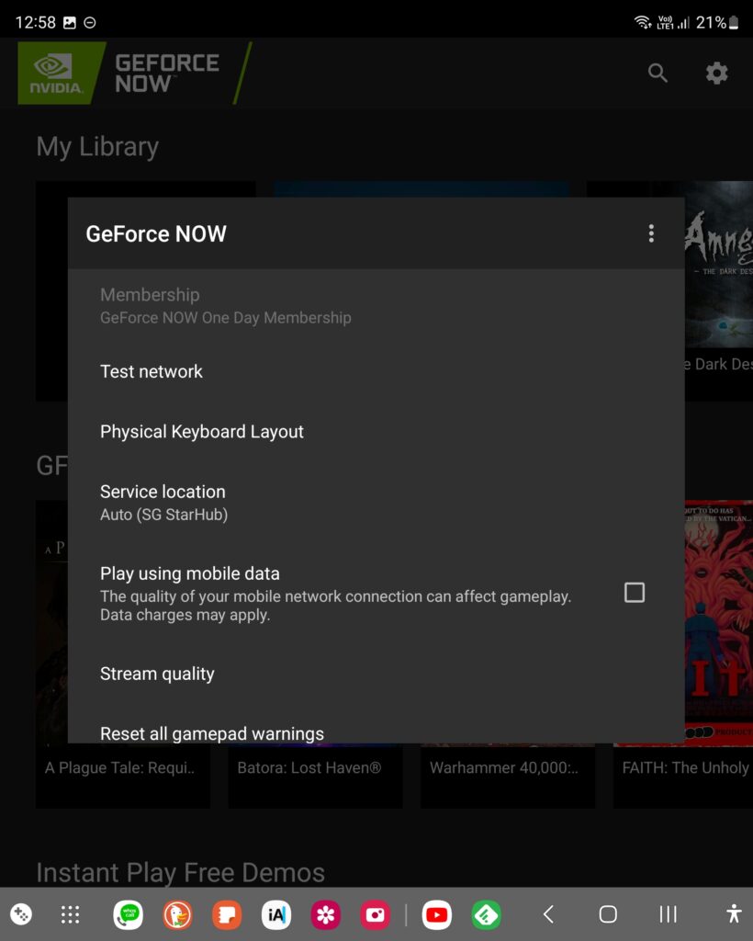
Task: Tap the image notification icon in status bar
Action: [x=70, y=23]
